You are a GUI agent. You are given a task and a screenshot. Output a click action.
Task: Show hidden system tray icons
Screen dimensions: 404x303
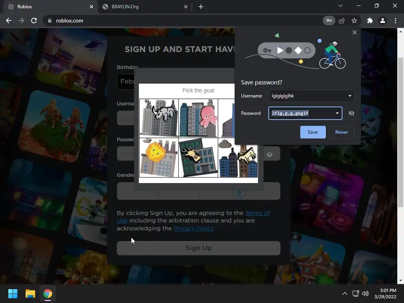pos(345,294)
